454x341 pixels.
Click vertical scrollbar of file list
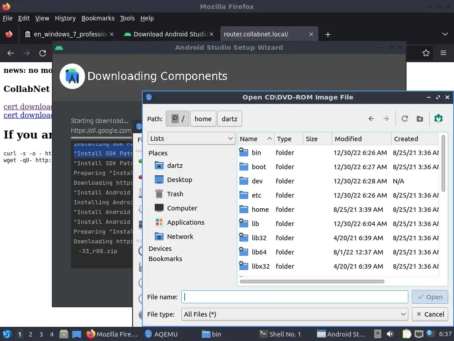point(443,163)
